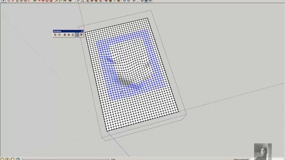The height and width of the screenshot is (160, 285).
Task: Click the Sandbox toolbar title bar
Action: [x=68, y=31]
